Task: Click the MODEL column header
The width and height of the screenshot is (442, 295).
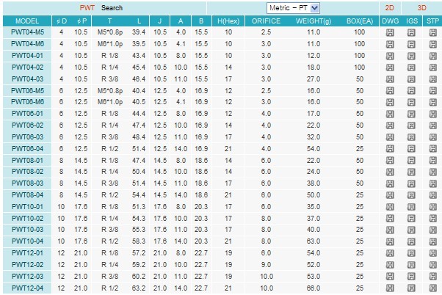Action: tap(27, 21)
